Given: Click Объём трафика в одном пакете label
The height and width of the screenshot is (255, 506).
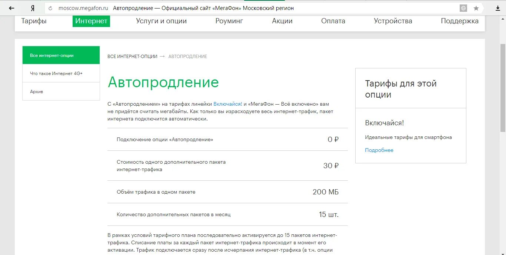Looking at the screenshot, I should pos(156,192).
